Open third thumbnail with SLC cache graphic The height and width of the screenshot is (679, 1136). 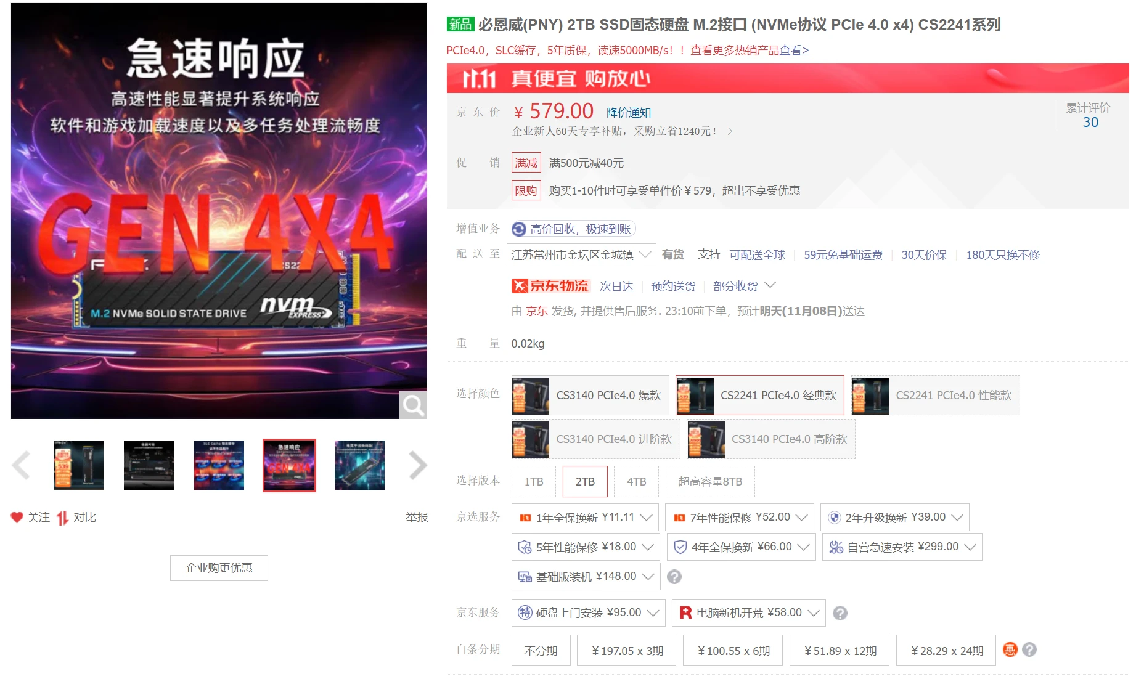click(219, 465)
